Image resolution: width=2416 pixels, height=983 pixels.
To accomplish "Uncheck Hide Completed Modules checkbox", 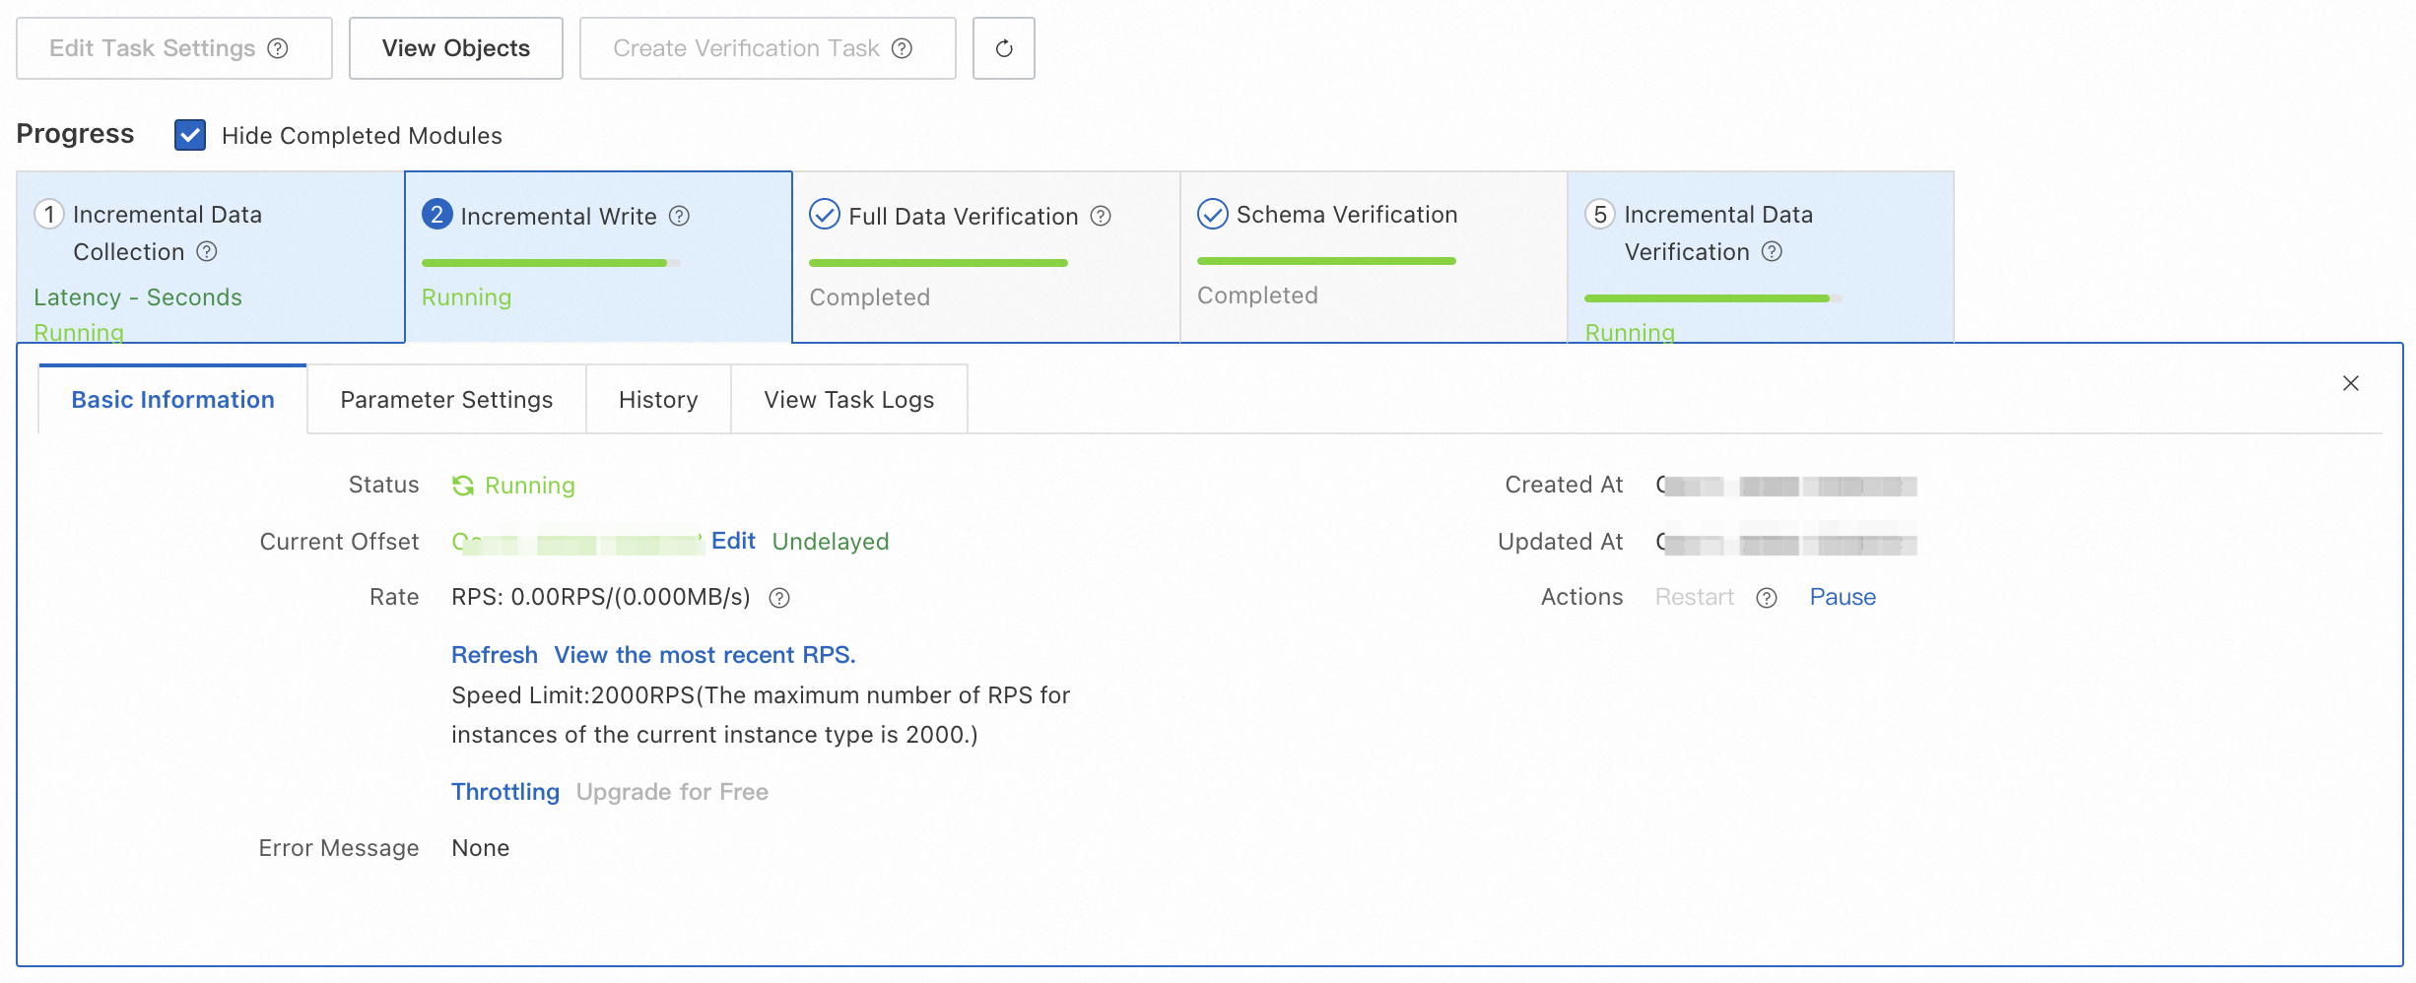I will (190, 135).
